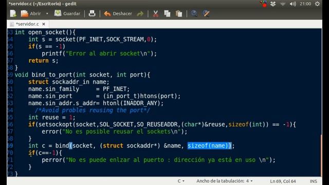The height and width of the screenshot is (185, 329).
Task: Open the Wi-Fi network indicator
Action: 283,4
